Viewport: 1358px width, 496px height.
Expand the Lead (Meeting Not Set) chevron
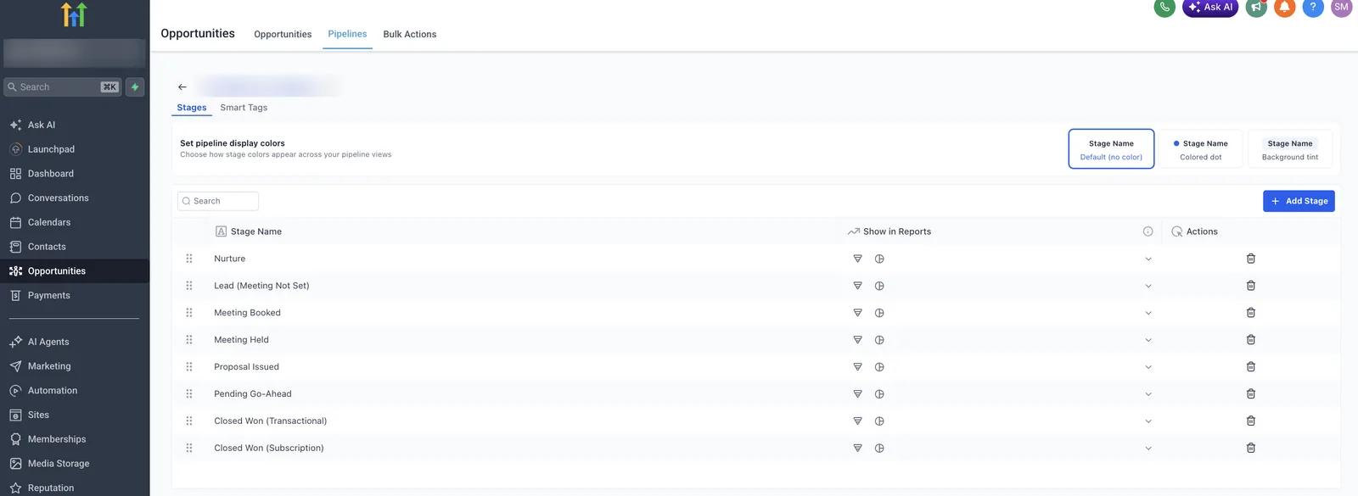(x=1148, y=286)
